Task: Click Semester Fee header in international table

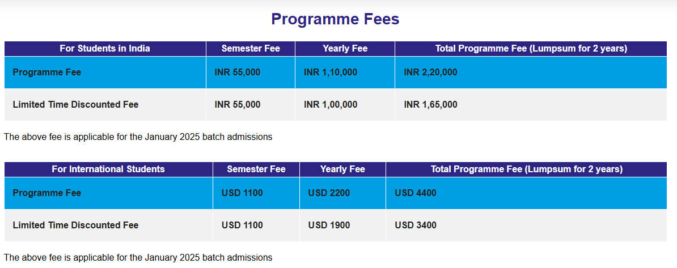Action: (x=256, y=169)
